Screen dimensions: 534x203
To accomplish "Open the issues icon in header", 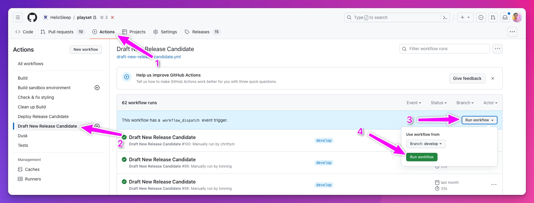I will (481, 17).
